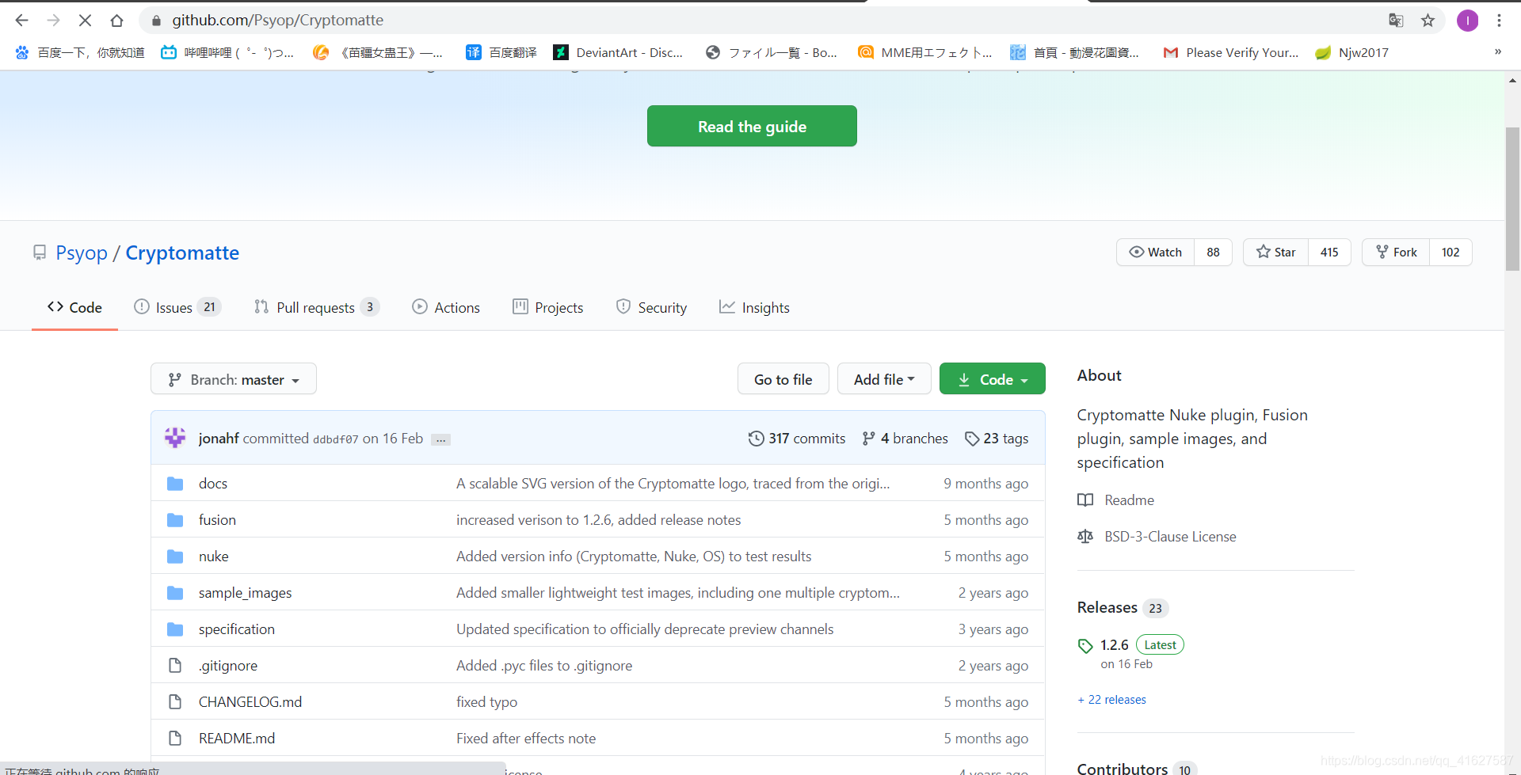Bookmark this page with the star icon
The image size is (1521, 775).
[1428, 21]
